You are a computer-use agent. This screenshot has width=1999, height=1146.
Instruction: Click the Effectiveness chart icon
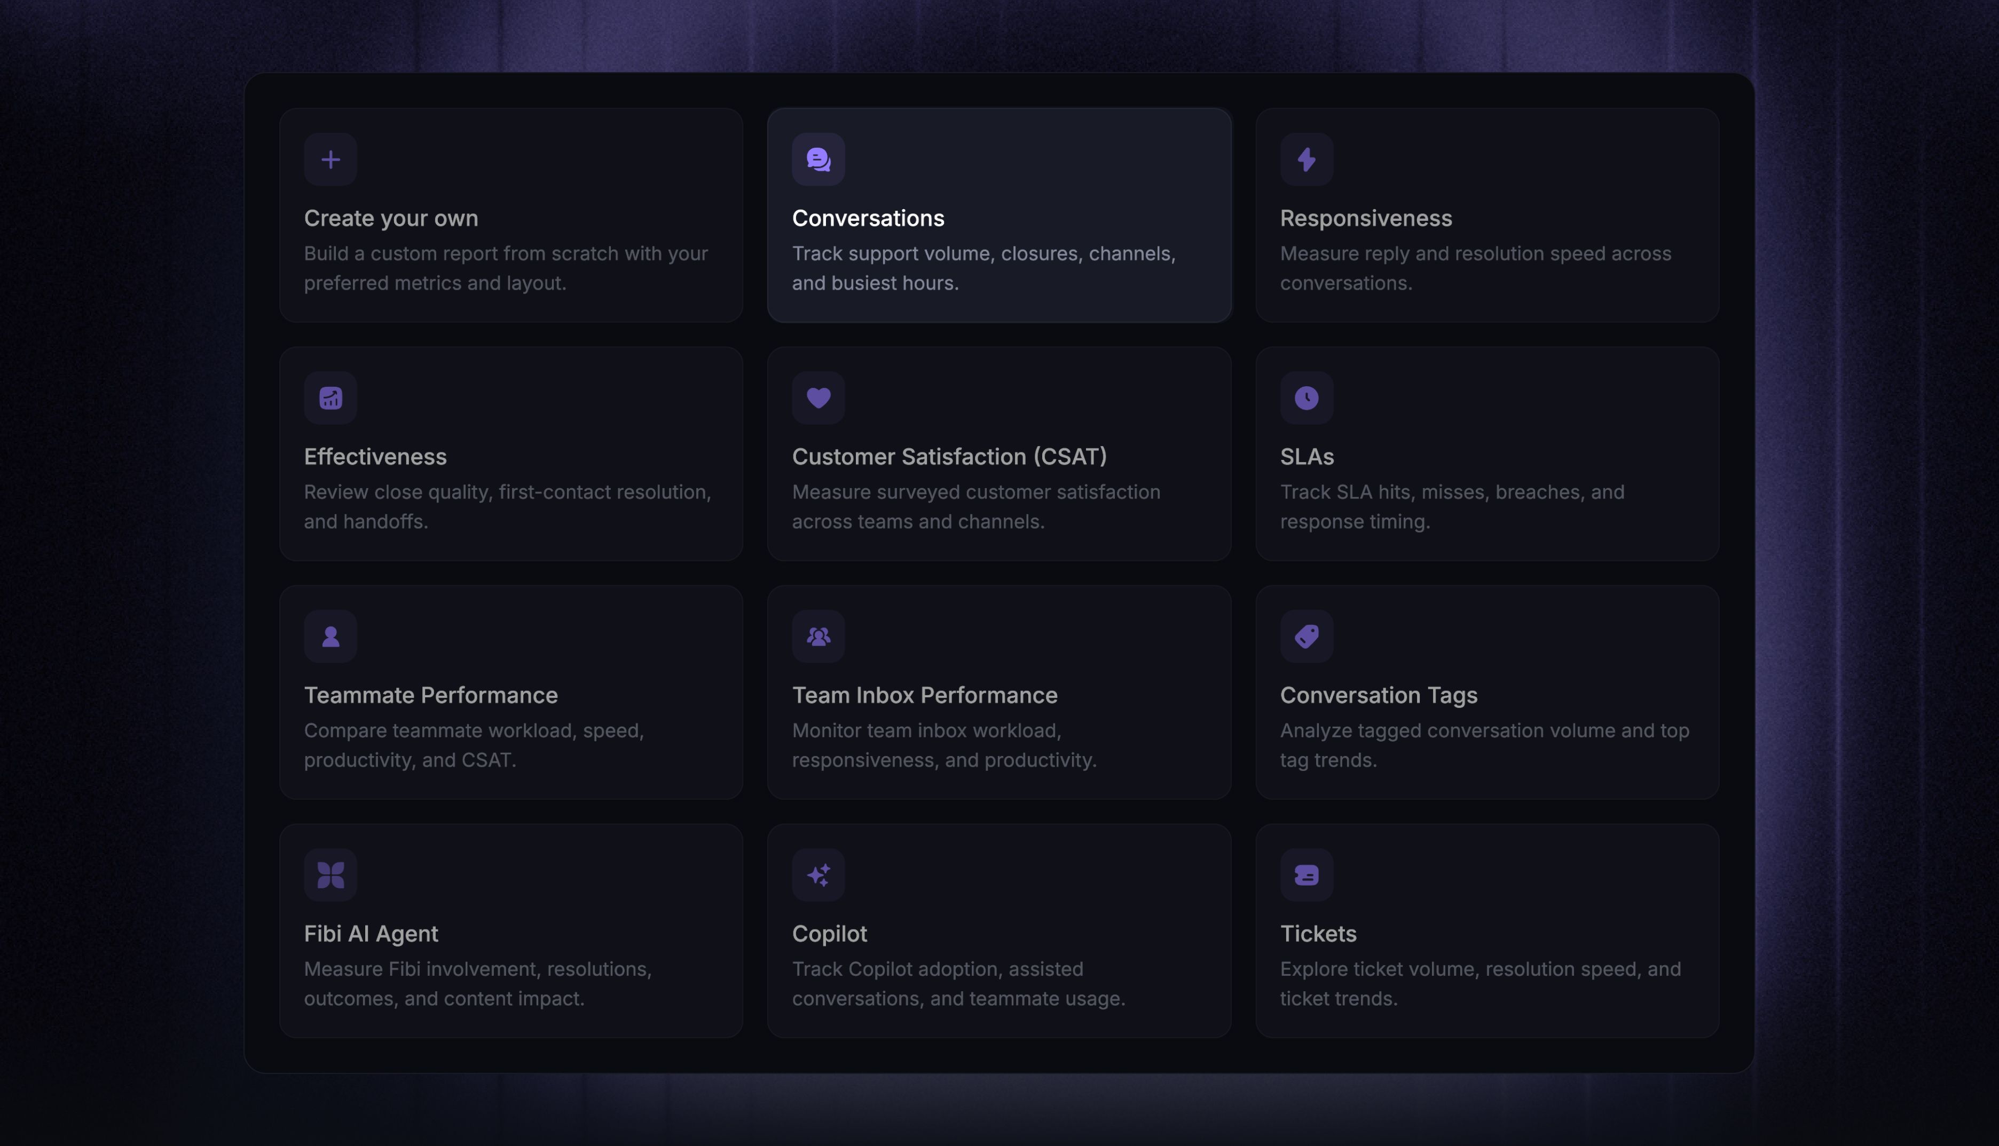330,398
